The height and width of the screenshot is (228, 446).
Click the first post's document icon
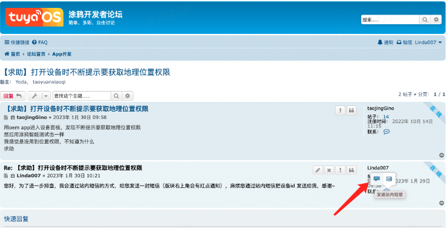[6, 117]
